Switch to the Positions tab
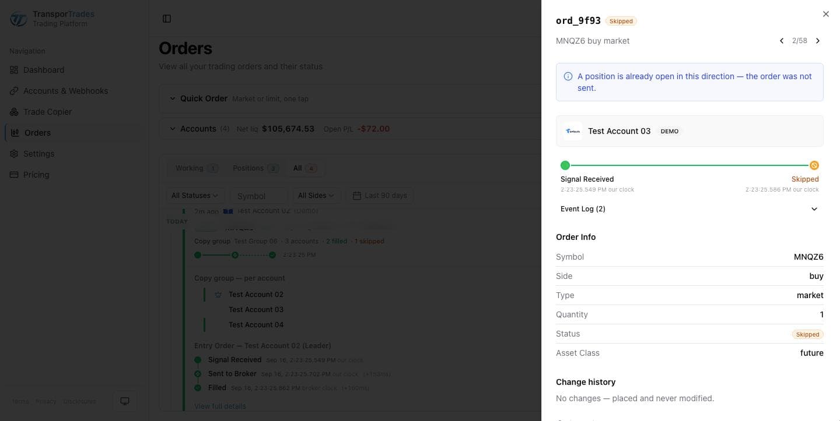The image size is (840, 421). tap(255, 168)
